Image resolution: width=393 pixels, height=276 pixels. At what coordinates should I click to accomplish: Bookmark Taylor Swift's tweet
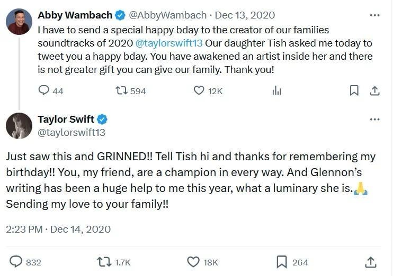282,262
